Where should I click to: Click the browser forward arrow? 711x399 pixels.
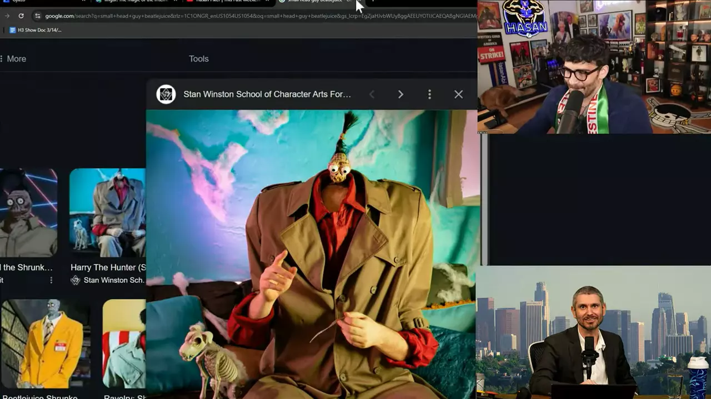coord(7,16)
